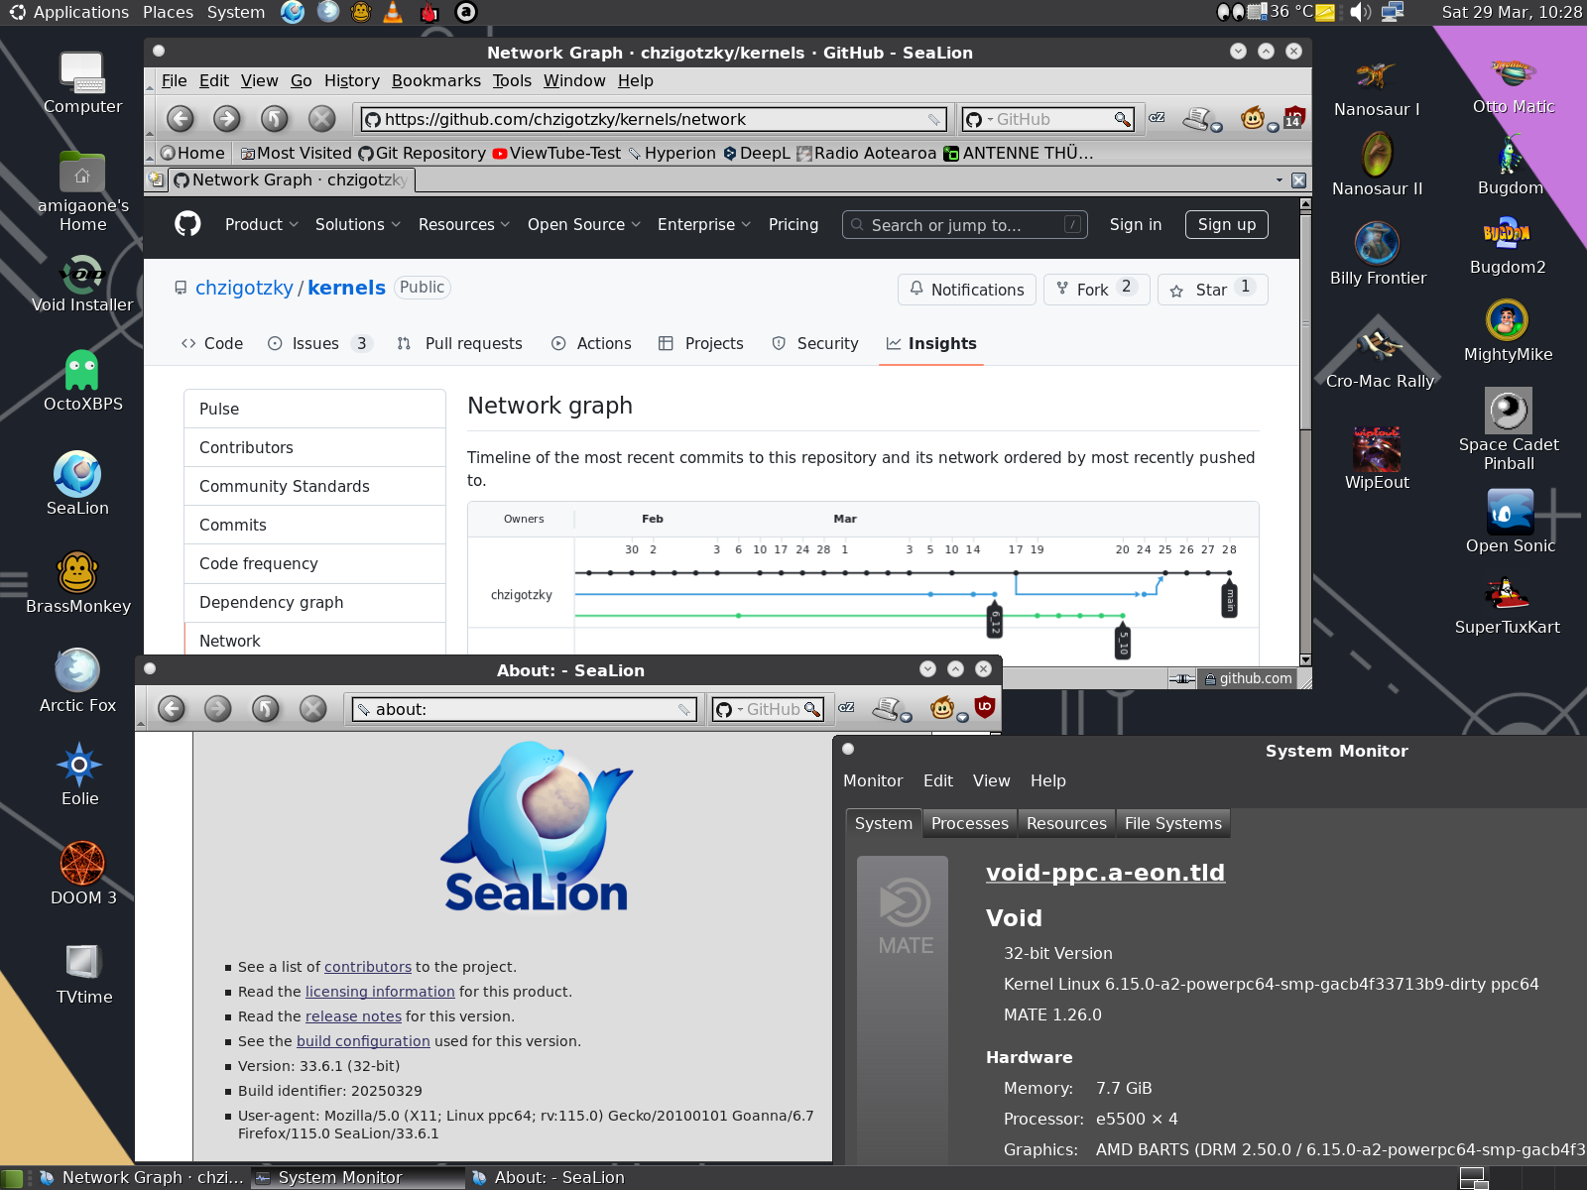Switch to the File Systems tab in System Monitor
Image resolution: width=1587 pixels, height=1190 pixels.
tap(1172, 823)
